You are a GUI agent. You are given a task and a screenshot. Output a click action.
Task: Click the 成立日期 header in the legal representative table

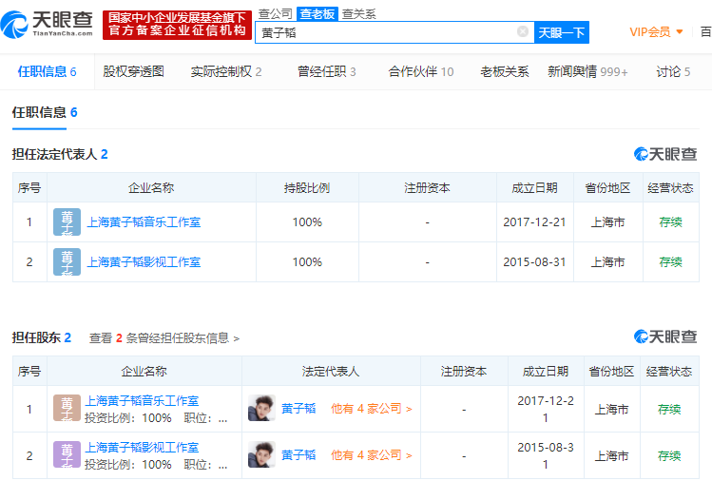[x=534, y=187]
